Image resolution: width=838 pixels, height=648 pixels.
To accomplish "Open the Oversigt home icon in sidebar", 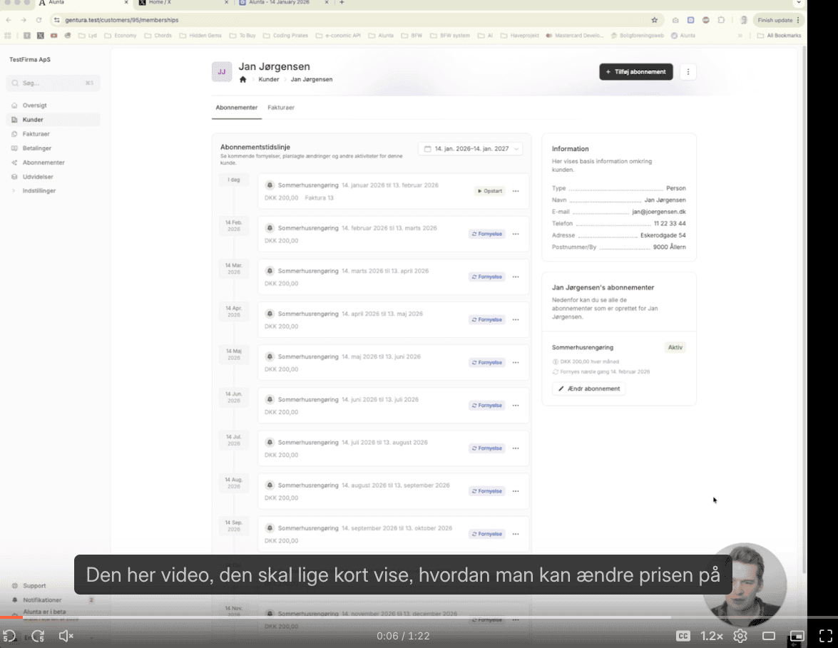I will pyautogui.click(x=14, y=105).
